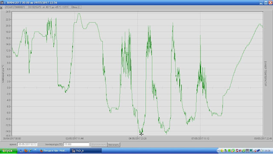Screen dimensions: 273x160
Task: Open the Пуск start menu
Action: click(9, 151)
